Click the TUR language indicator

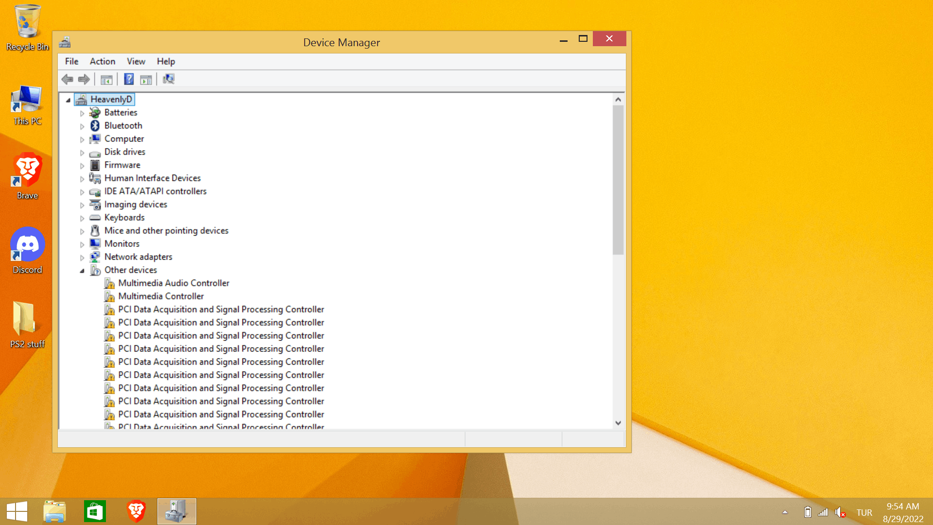click(864, 512)
